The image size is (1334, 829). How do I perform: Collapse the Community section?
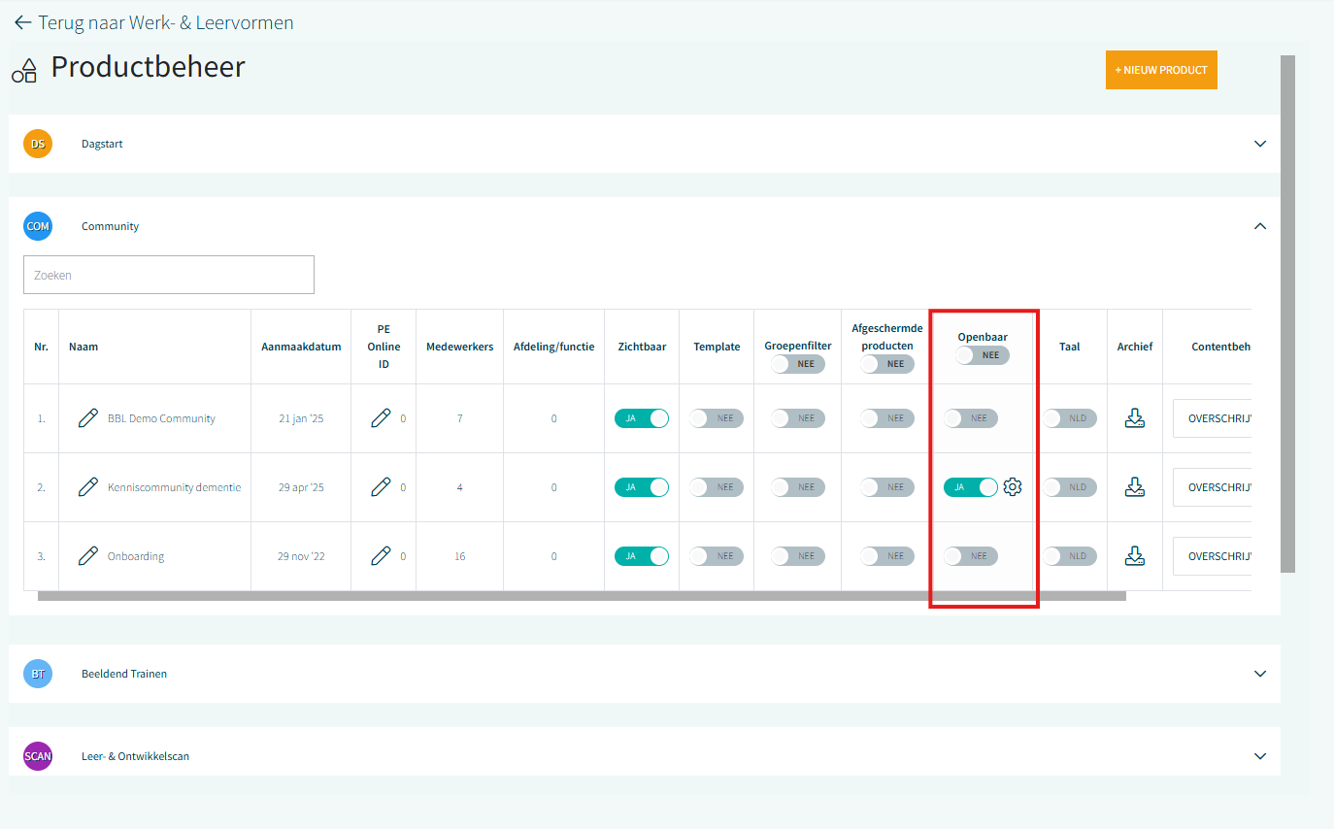click(x=1260, y=226)
